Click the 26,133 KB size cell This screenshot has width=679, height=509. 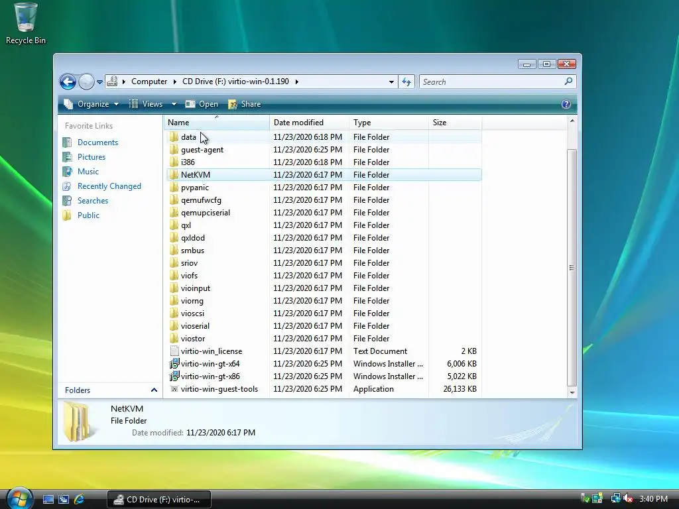click(x=460, y=388)
